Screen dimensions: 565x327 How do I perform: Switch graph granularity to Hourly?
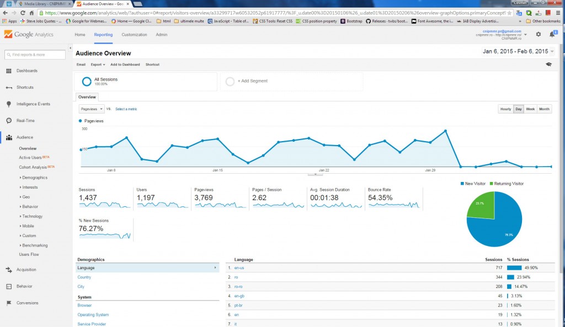[505, 109]
